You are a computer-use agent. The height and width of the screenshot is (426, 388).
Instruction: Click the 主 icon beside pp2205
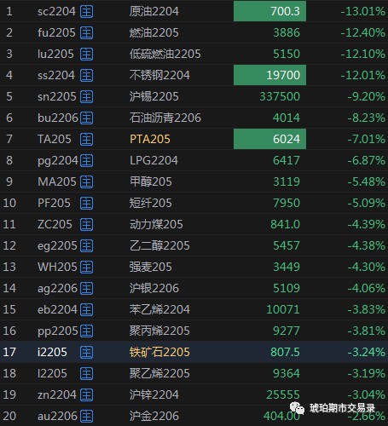[86, 331]
